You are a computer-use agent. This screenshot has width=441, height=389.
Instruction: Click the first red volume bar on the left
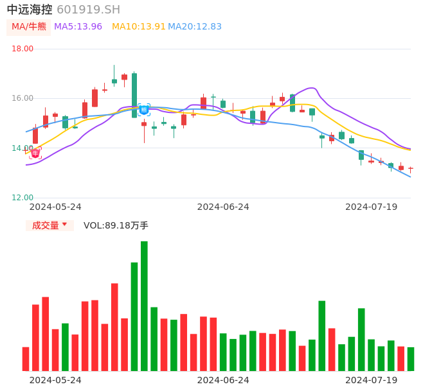(26, 359)
